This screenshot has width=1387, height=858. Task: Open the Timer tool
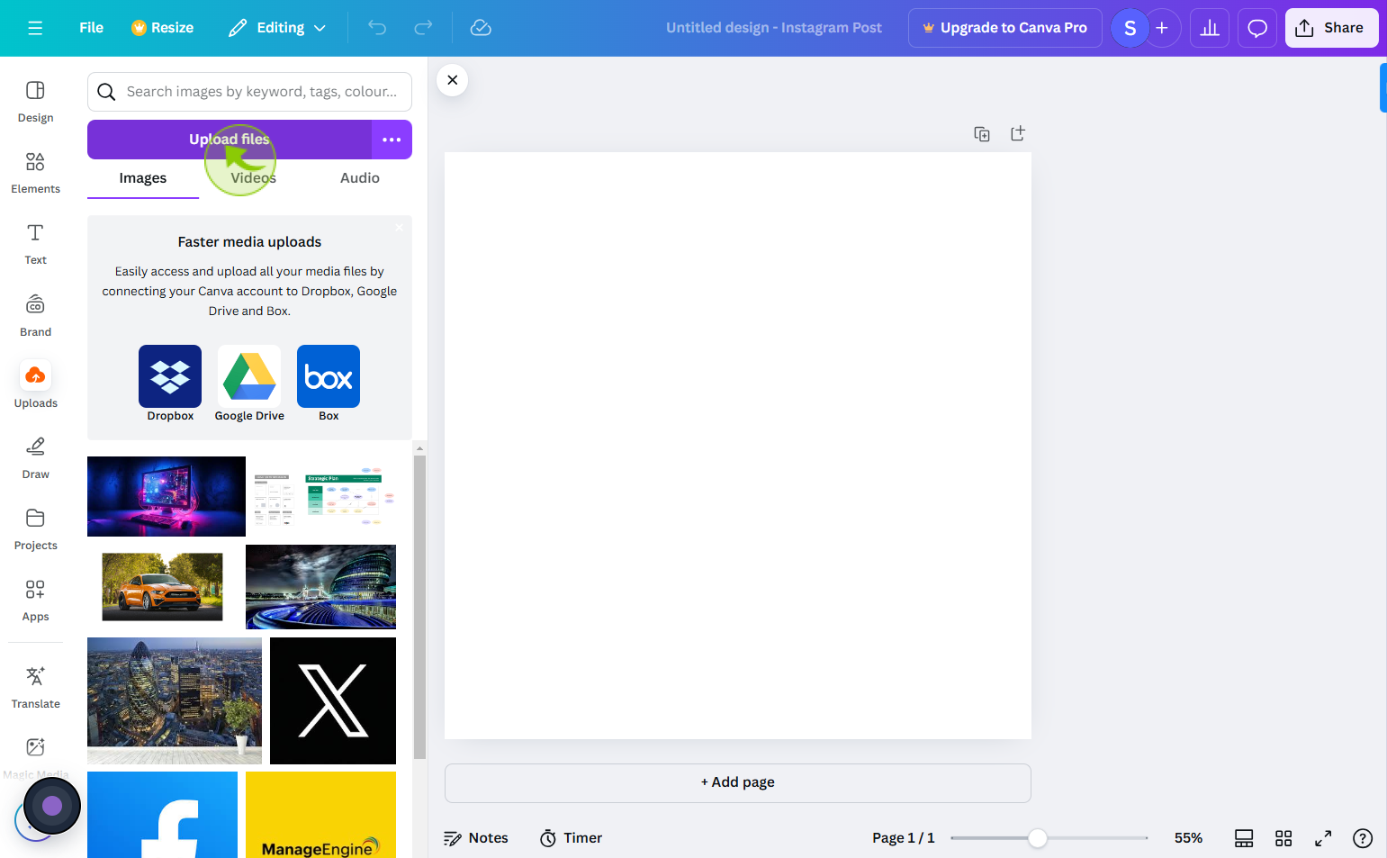tap(571, 838)
